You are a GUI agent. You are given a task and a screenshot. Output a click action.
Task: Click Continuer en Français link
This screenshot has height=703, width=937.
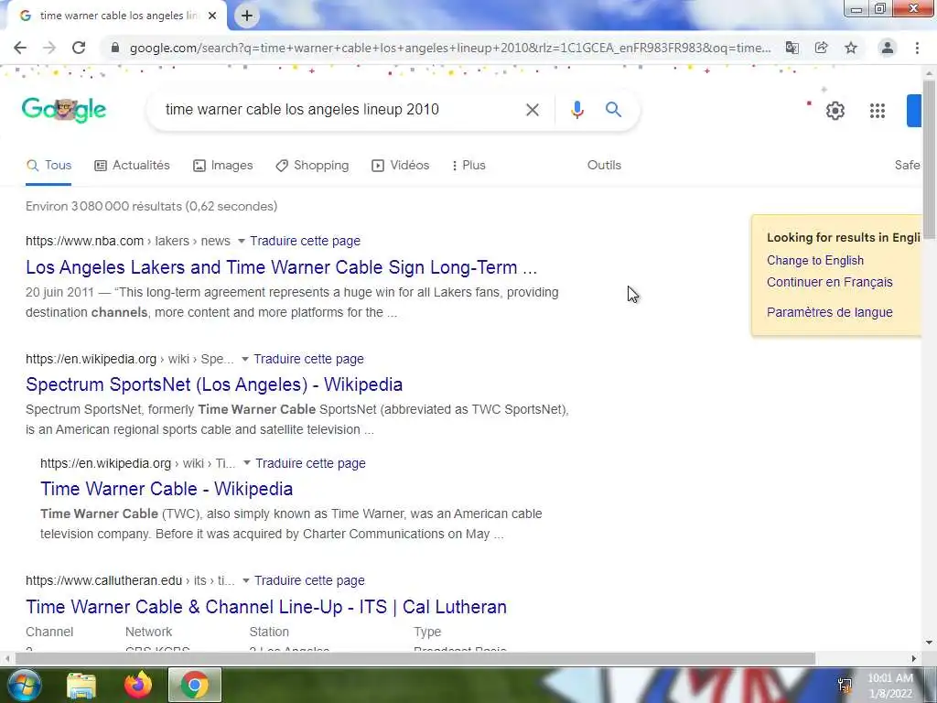point(829,282)
